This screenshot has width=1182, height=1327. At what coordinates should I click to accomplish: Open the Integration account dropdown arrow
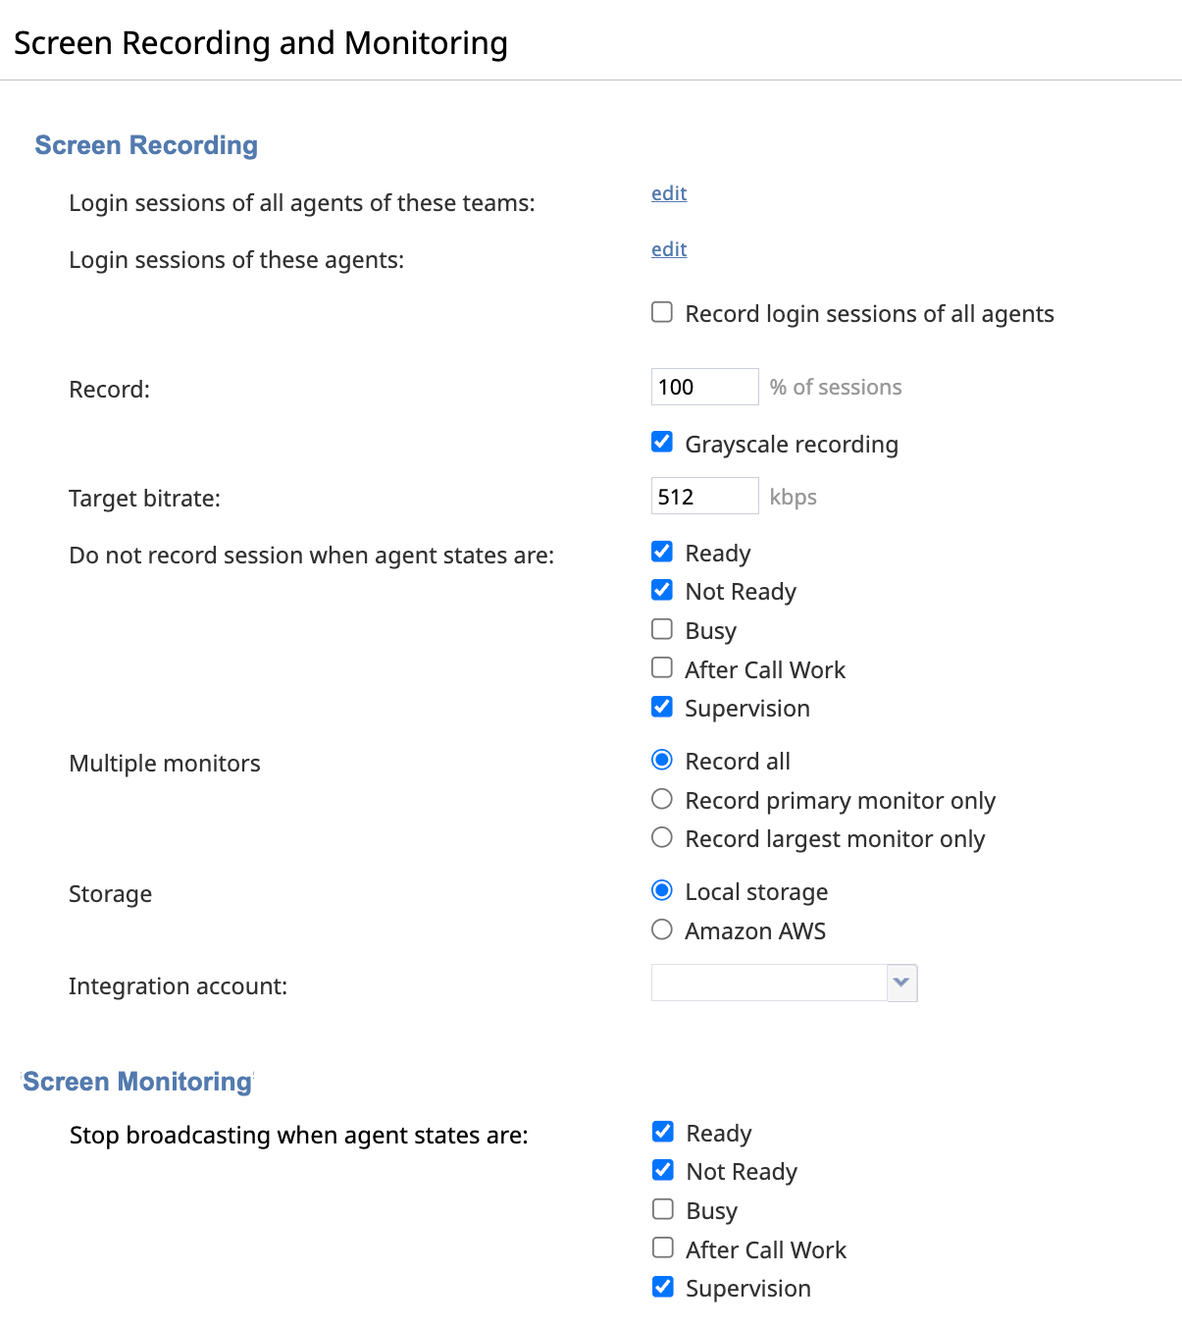point(901,982)
